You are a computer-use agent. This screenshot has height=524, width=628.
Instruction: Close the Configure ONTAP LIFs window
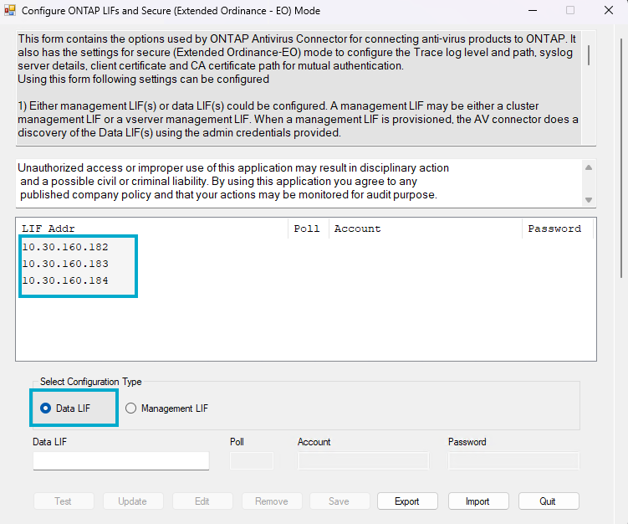tap(608, 11)
